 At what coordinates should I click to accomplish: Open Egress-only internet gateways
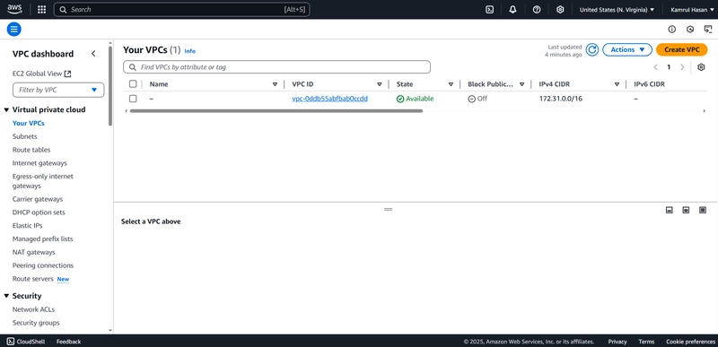click(x=43, y=181)
